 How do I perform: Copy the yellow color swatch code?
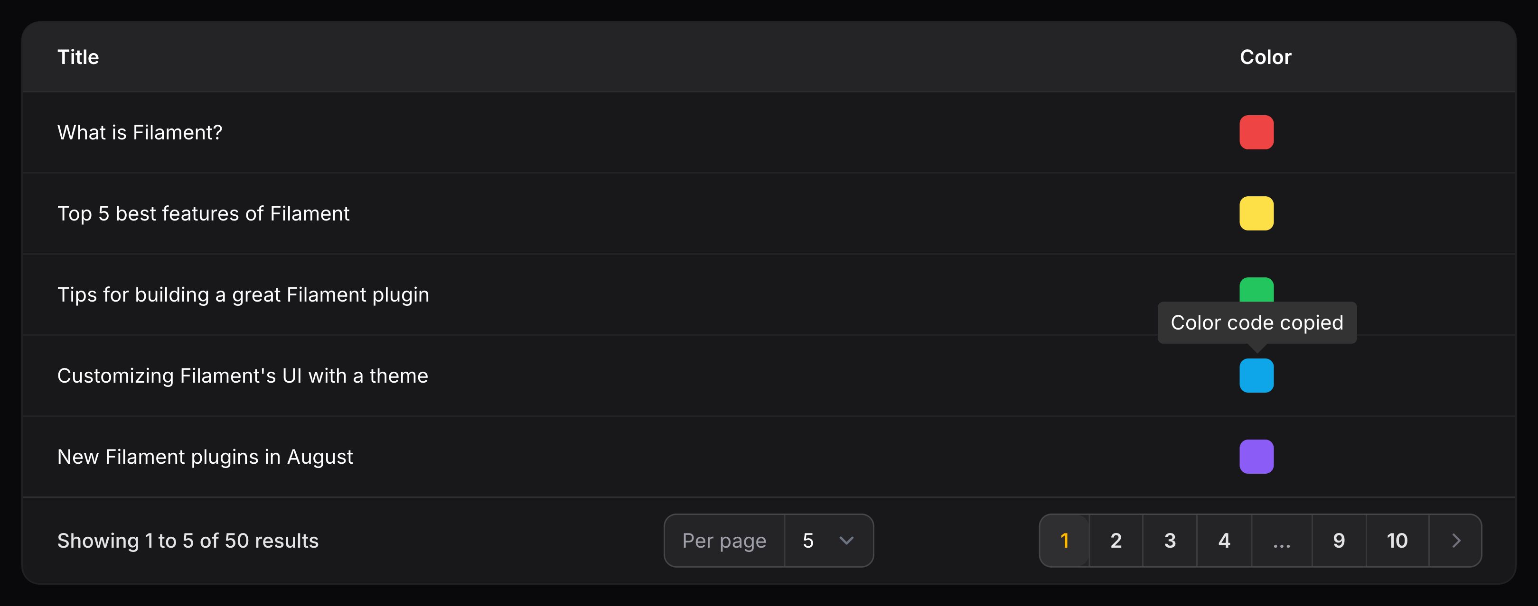coord(1256,213)
